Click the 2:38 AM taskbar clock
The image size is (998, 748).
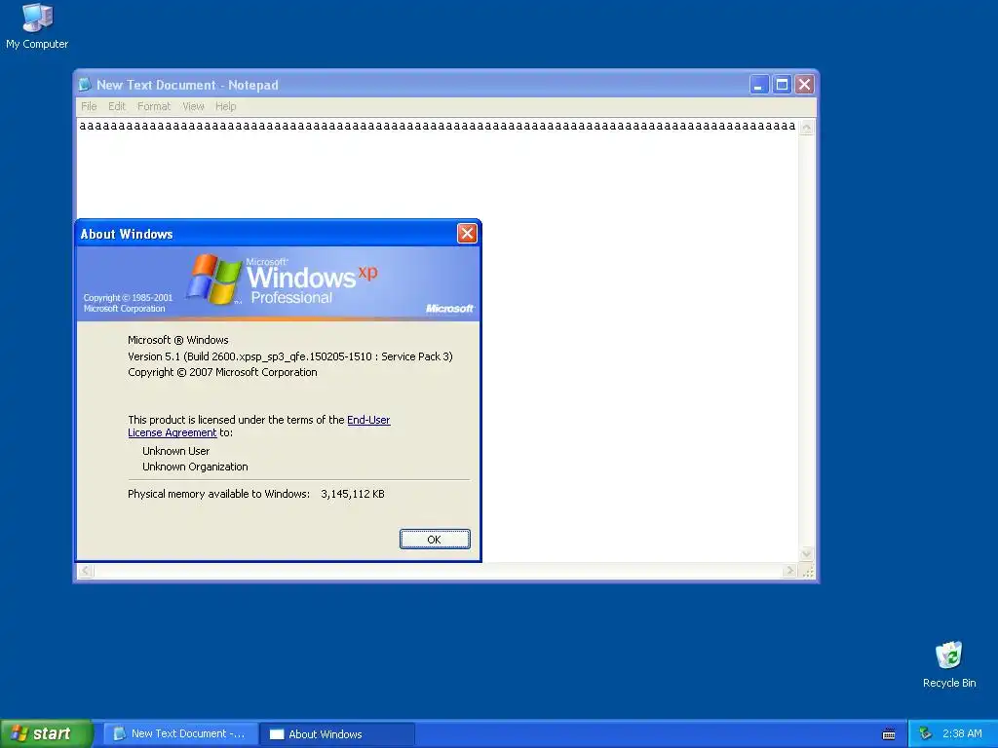[x=962, y=733]
